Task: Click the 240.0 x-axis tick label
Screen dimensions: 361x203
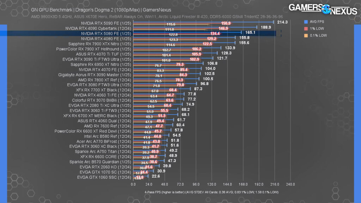Action: (290, 185)
